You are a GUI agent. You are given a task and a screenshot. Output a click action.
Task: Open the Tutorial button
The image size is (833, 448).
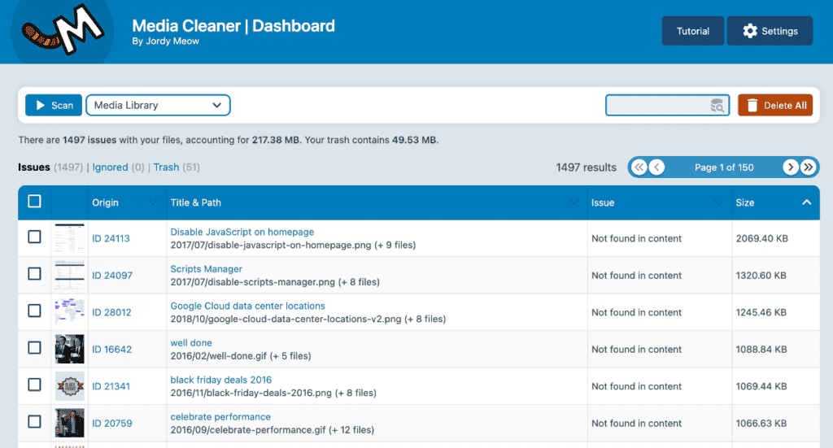coord(693,31)
